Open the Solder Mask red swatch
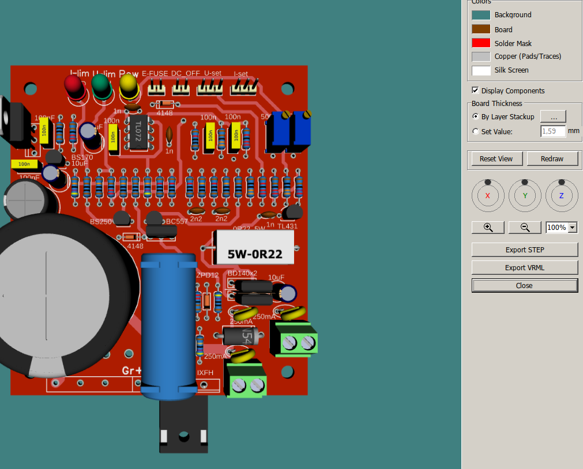This screenshot has height=469, width=583. (481, 43)
